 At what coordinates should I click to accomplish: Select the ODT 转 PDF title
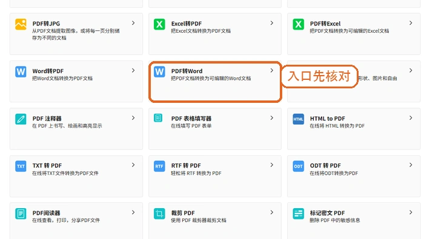[x=326, y=166]
